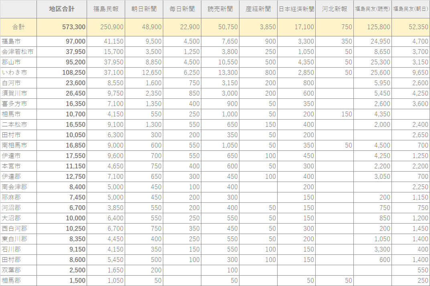Screen dimensions: 430x286
Task: Click the 日本経済新聞 column header
Action: [x=296, y=9]
